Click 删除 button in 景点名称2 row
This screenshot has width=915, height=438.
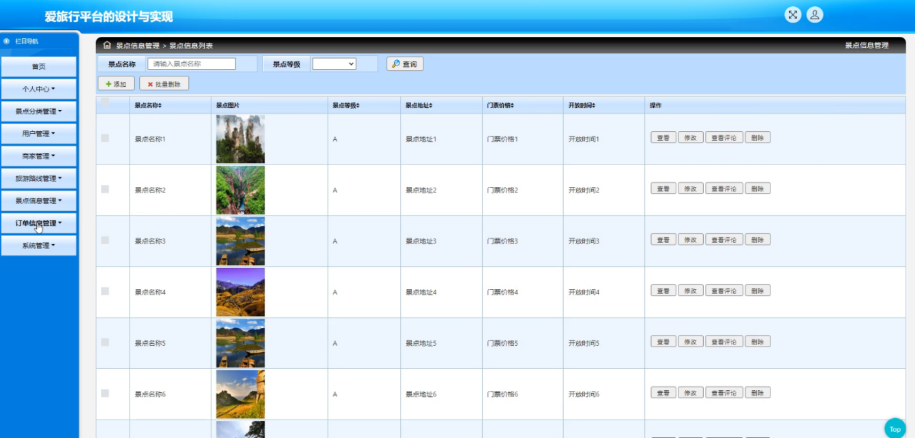[757, 189]
